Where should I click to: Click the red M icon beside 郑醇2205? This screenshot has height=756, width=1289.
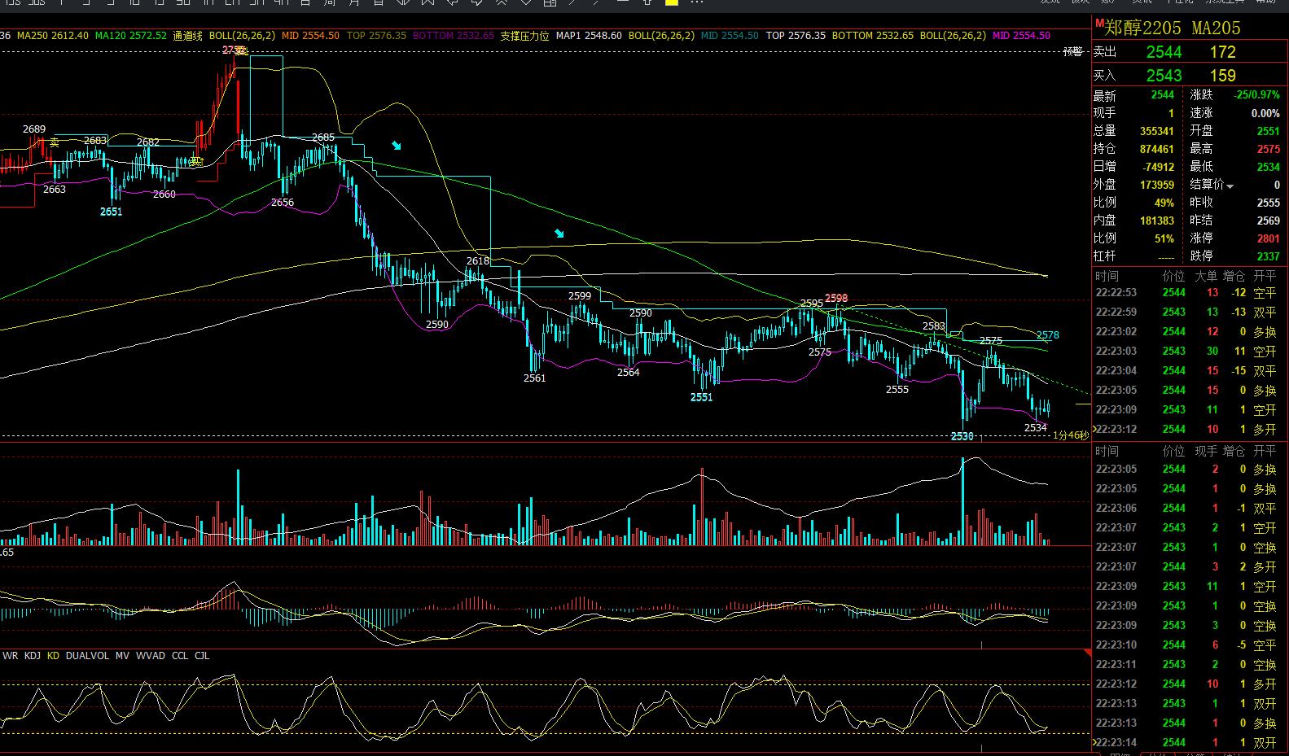(x=1099, y=22)
